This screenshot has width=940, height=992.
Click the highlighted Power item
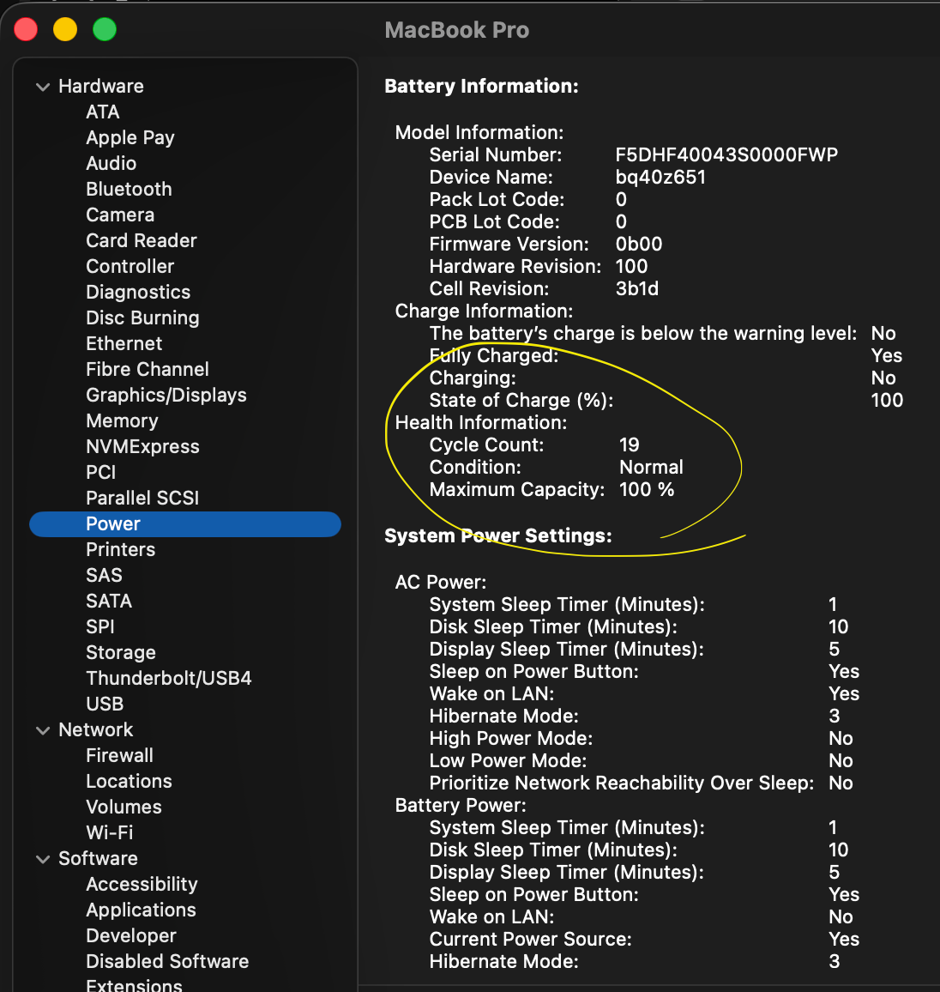pos(113,523)
